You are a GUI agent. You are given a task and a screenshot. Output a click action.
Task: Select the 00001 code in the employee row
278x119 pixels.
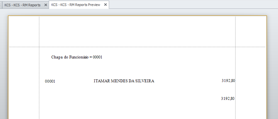tap(50, 81)
